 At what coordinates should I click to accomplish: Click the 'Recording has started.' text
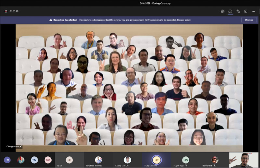[65, 20]
